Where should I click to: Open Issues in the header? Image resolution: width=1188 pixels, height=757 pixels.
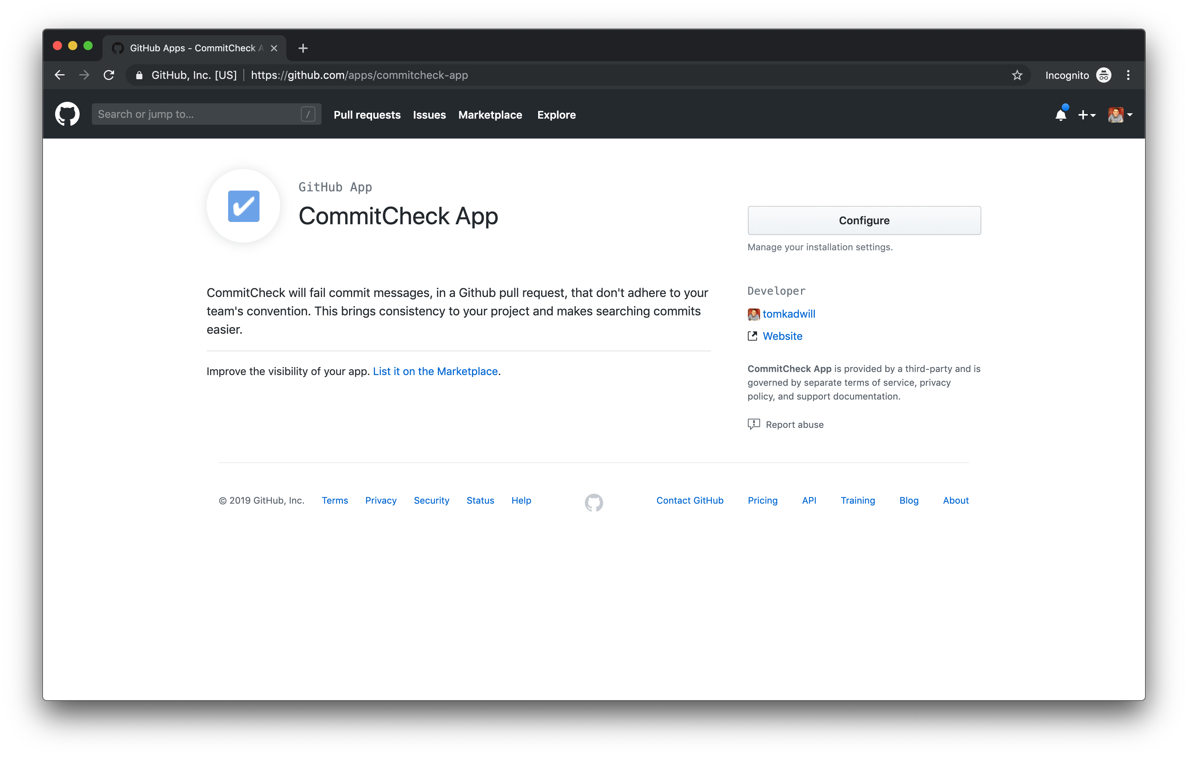point(429,115)
